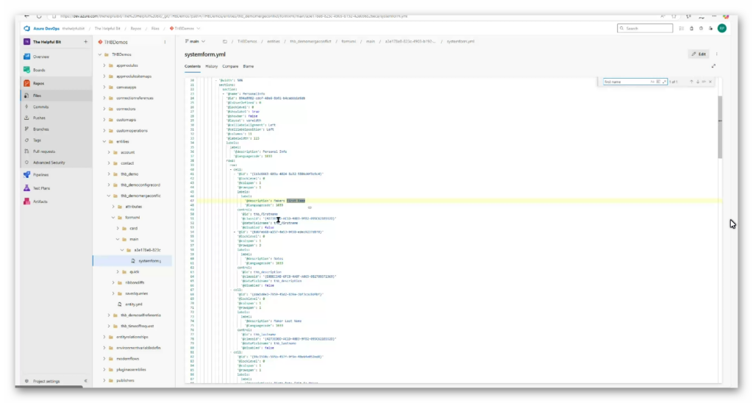The image size is (753, 403).
Task: Open Advanced Security icon in sidebar
Action: pos(27,163)
